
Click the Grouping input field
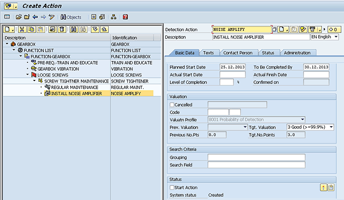[x=256, y=157]
